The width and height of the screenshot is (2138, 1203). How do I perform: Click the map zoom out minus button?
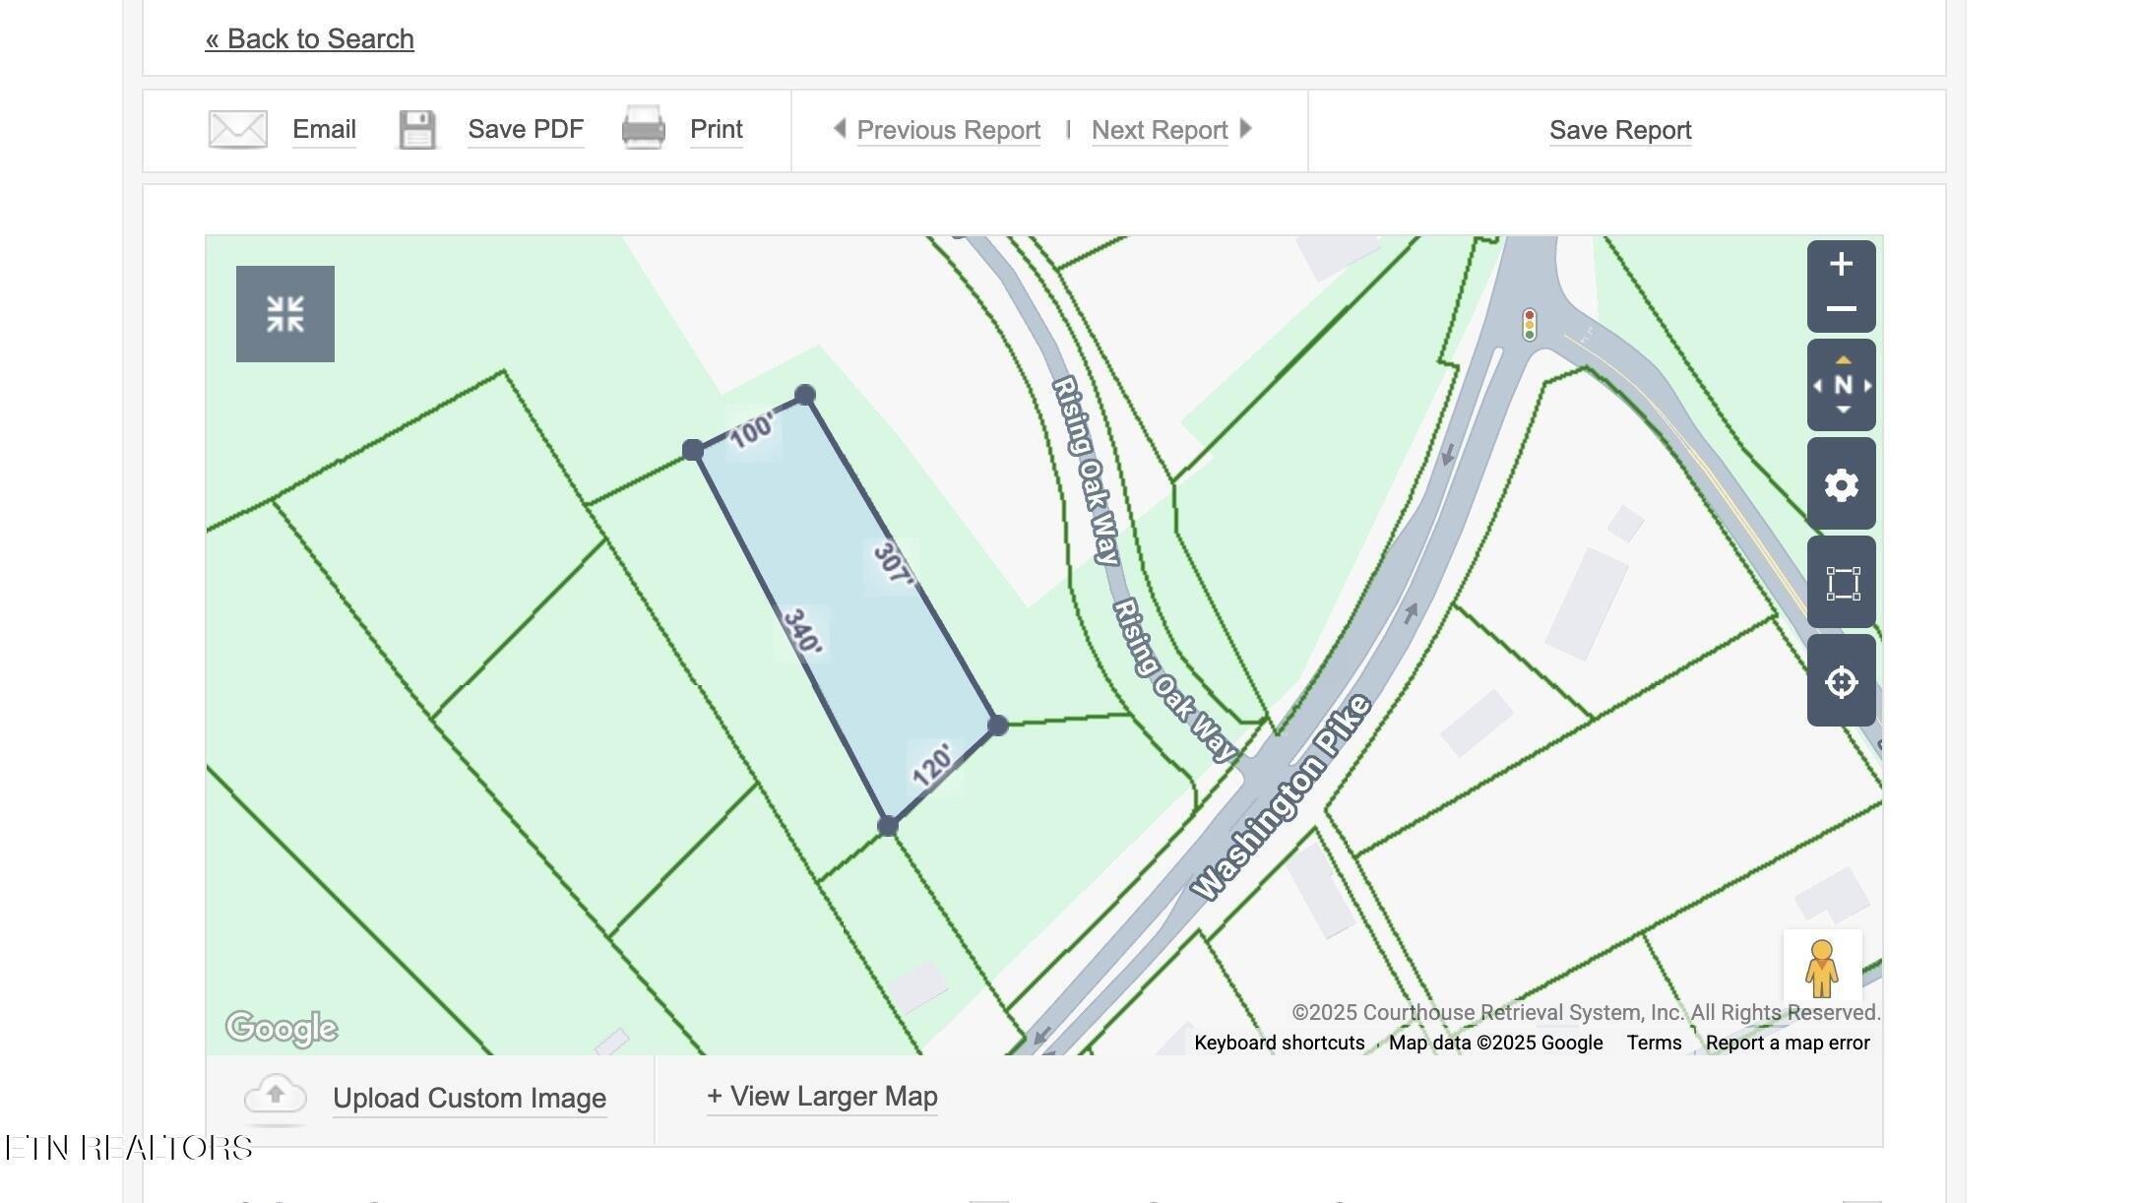pyautogui.click(x=1841, y=309)
